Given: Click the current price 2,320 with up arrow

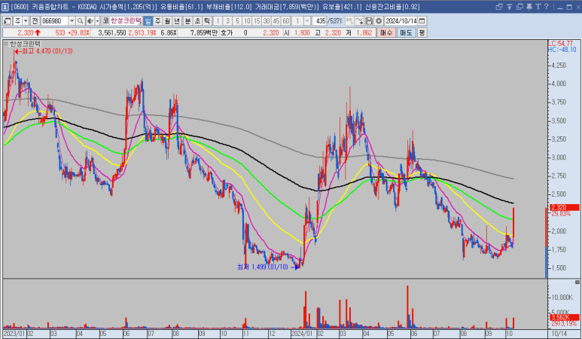Looking at the screenshot, I should coord(29,33).
